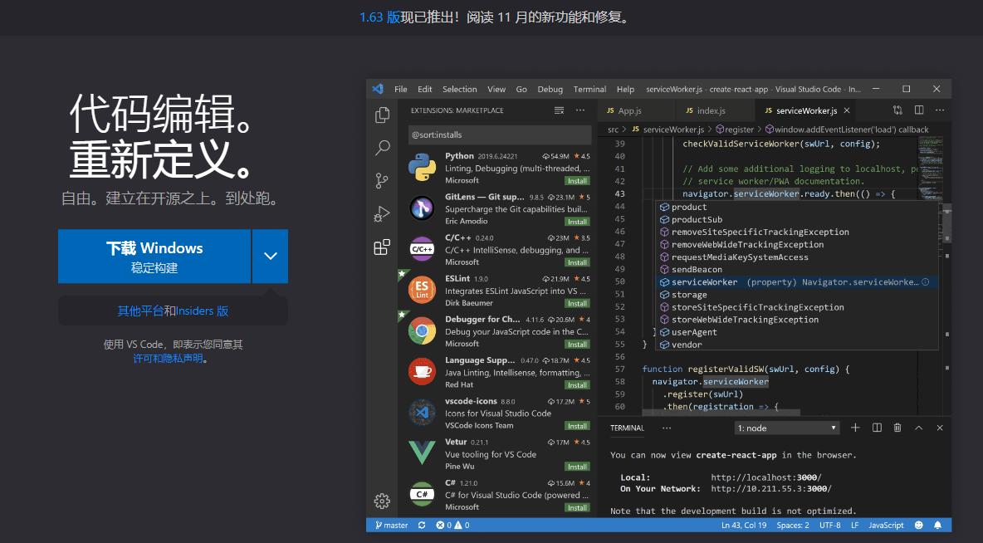
Task: Open the '1: node' terminal dropdown
Action: [x=787, y=428]
